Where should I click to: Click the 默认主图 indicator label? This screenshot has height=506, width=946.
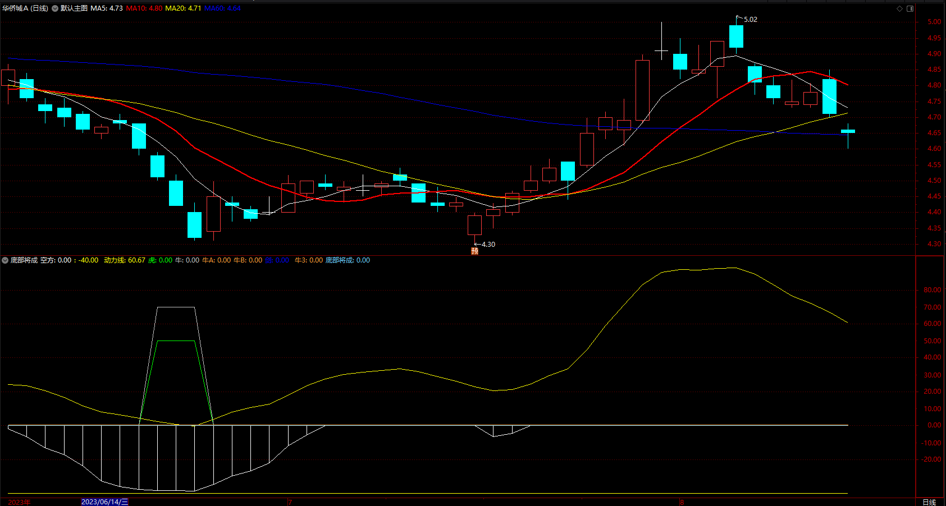tap(74, 8)
